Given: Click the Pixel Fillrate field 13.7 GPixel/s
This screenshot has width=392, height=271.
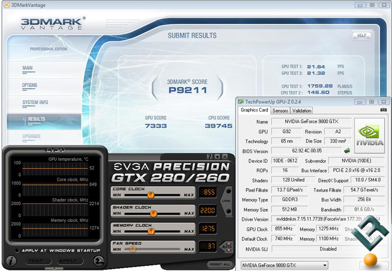Looking at the screenshot, I should pyautogui.click(x=290, y=189).
